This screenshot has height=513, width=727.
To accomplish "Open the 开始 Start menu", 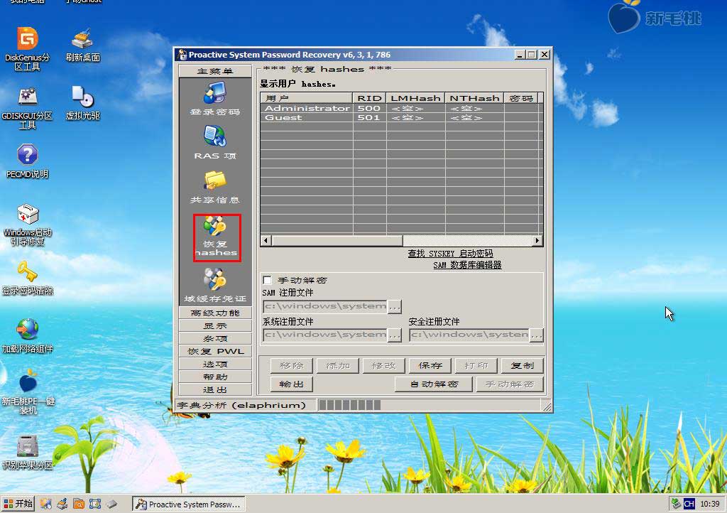I will 18,504.
